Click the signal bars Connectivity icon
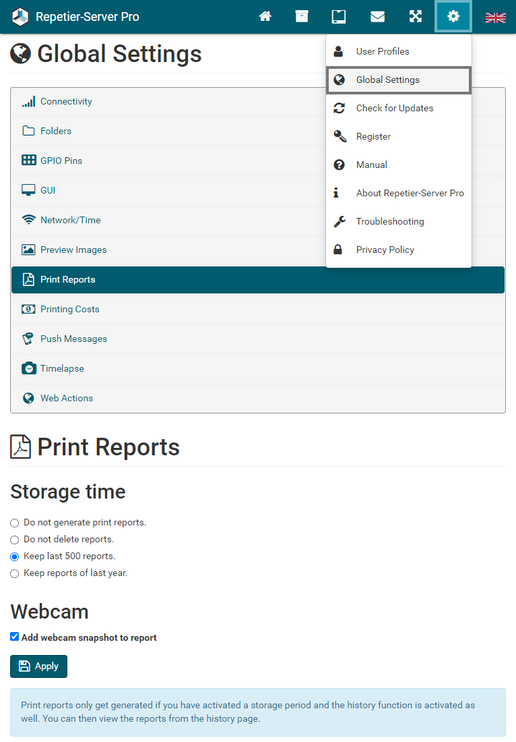The image size is (516, 742). pyautogui.click(x=28, y=101)
